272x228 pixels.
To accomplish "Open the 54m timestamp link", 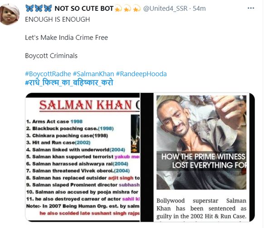I will click(199, 8).
